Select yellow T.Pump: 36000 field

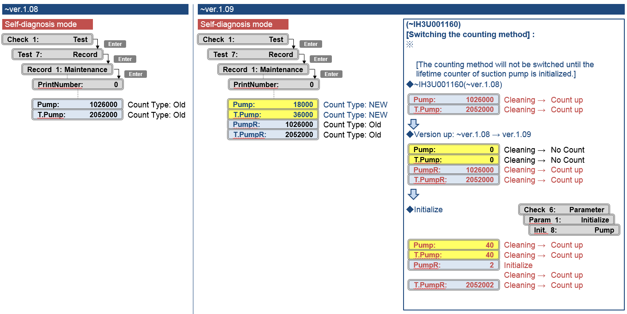pos(273,115)
